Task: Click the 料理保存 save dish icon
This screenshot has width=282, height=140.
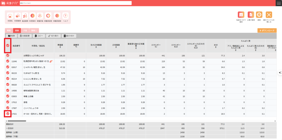Action: pyautogui.click(x=32, y=16)
